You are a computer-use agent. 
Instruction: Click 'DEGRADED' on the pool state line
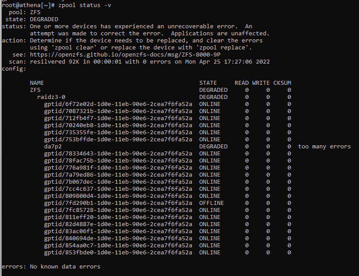pos(44,19)
